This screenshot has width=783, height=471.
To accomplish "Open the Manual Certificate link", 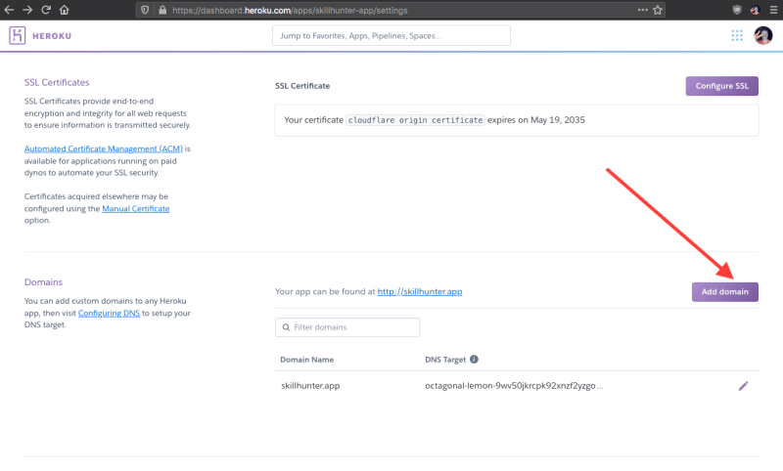I will click(x=136, y=208).
